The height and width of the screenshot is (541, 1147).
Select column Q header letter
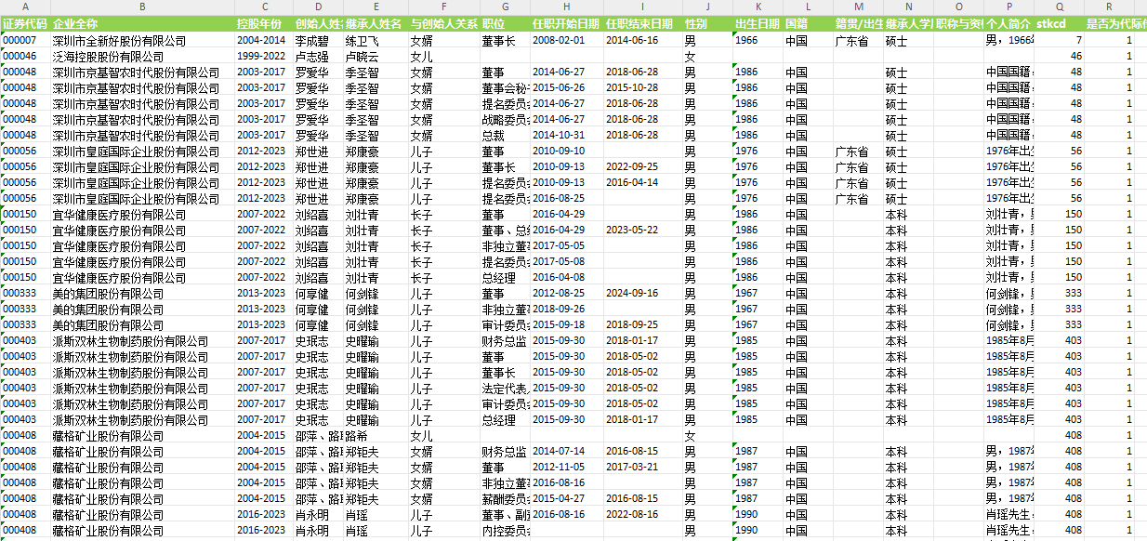1060,7
